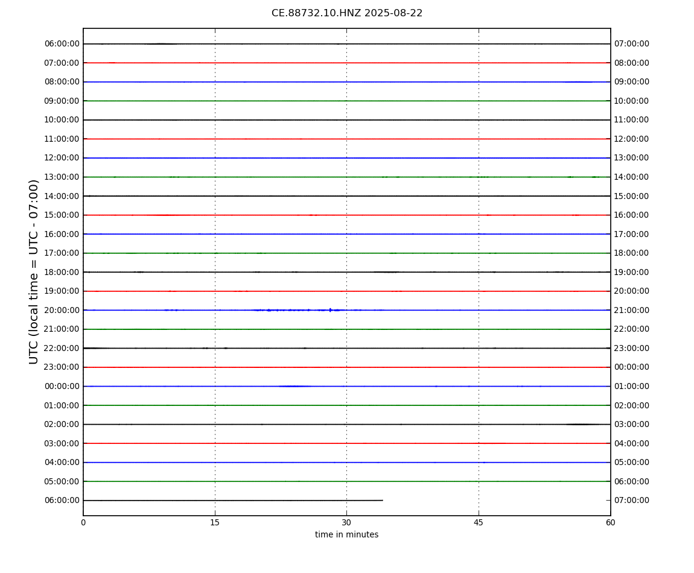Select 22:00:00 on the left UTC axis
This screenshot has width=694, height=573.
(x=62, y=348)
